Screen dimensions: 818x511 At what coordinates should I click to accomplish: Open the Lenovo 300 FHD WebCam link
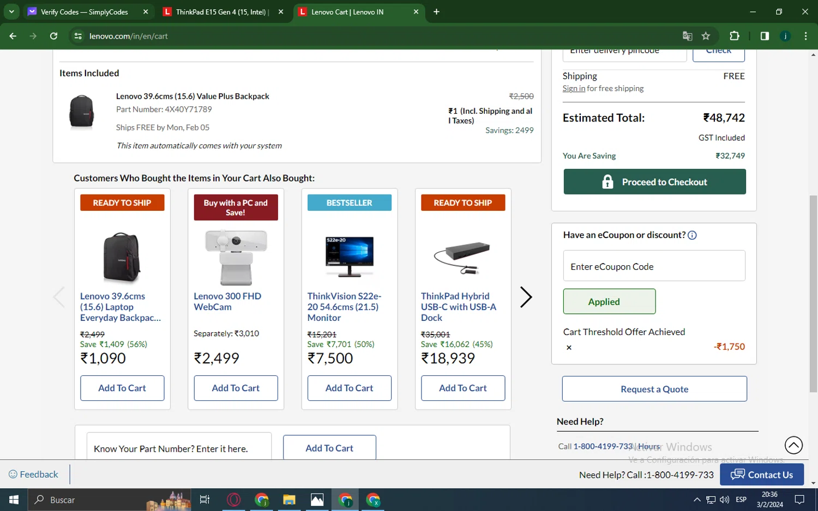pyautogui.click(x=227, y=301)
